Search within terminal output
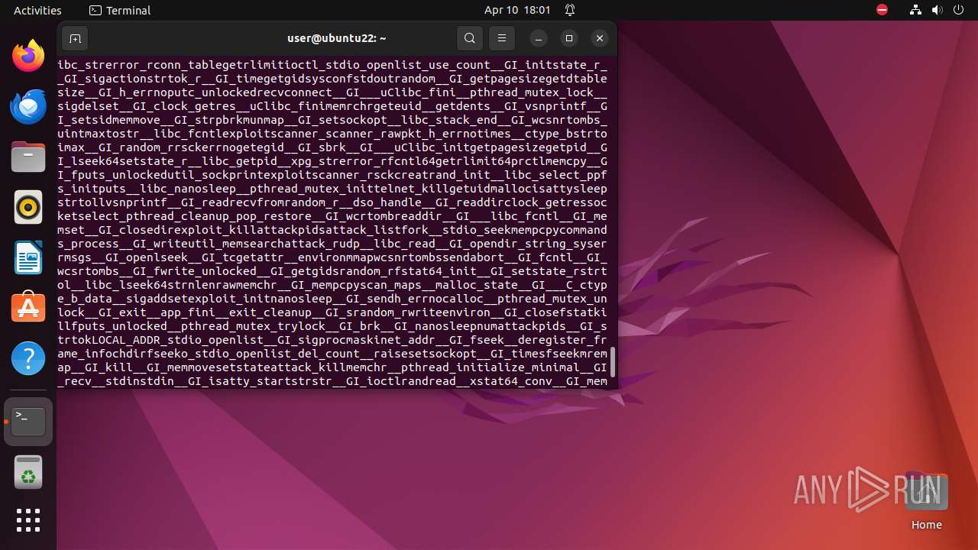The image size is (978, 550). coord(470,38)
